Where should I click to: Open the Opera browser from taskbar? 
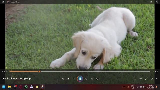pyautogui.click(x=20, y=87)
